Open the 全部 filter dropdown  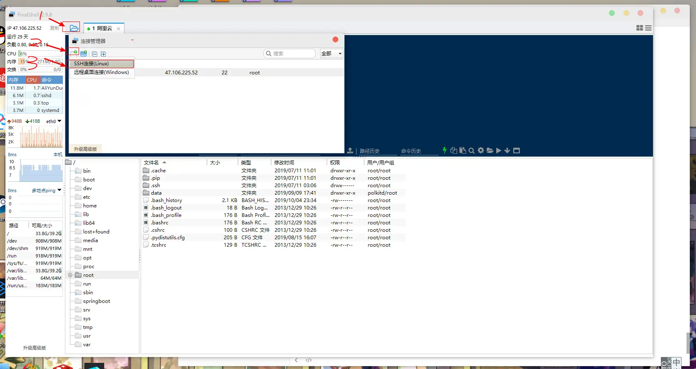[x=332, y=53]
